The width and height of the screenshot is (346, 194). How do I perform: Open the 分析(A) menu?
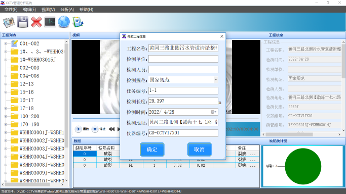[67, 10]
